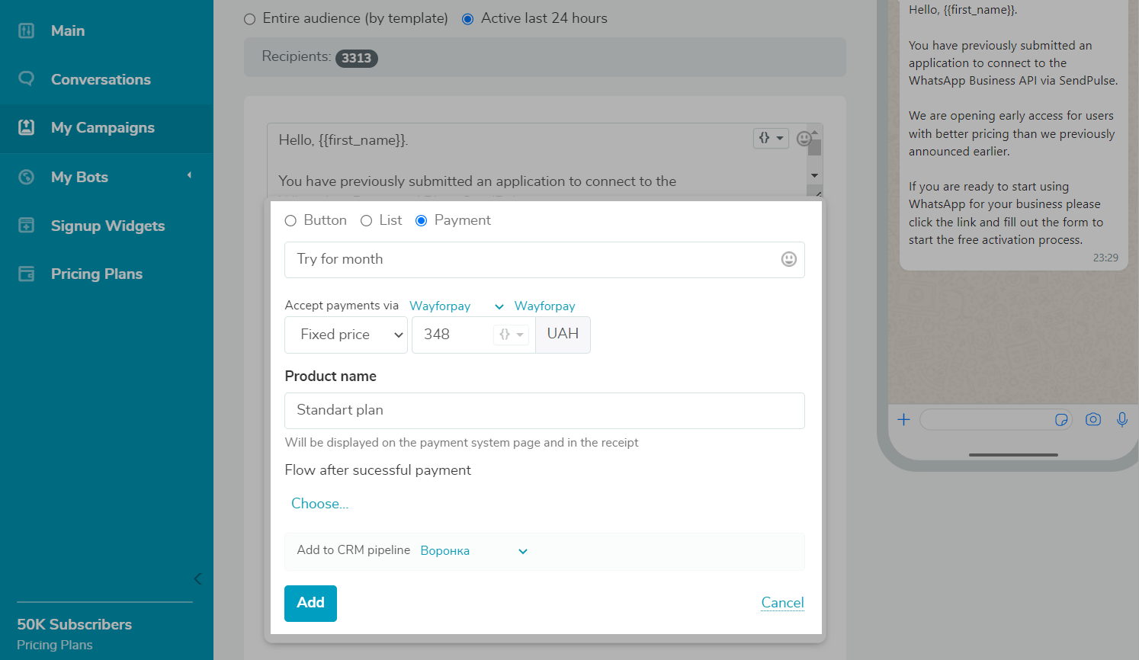Select the Button radio option
Image resolution: width=1139 pixels, height=660 pixels.
click(290, 221)
